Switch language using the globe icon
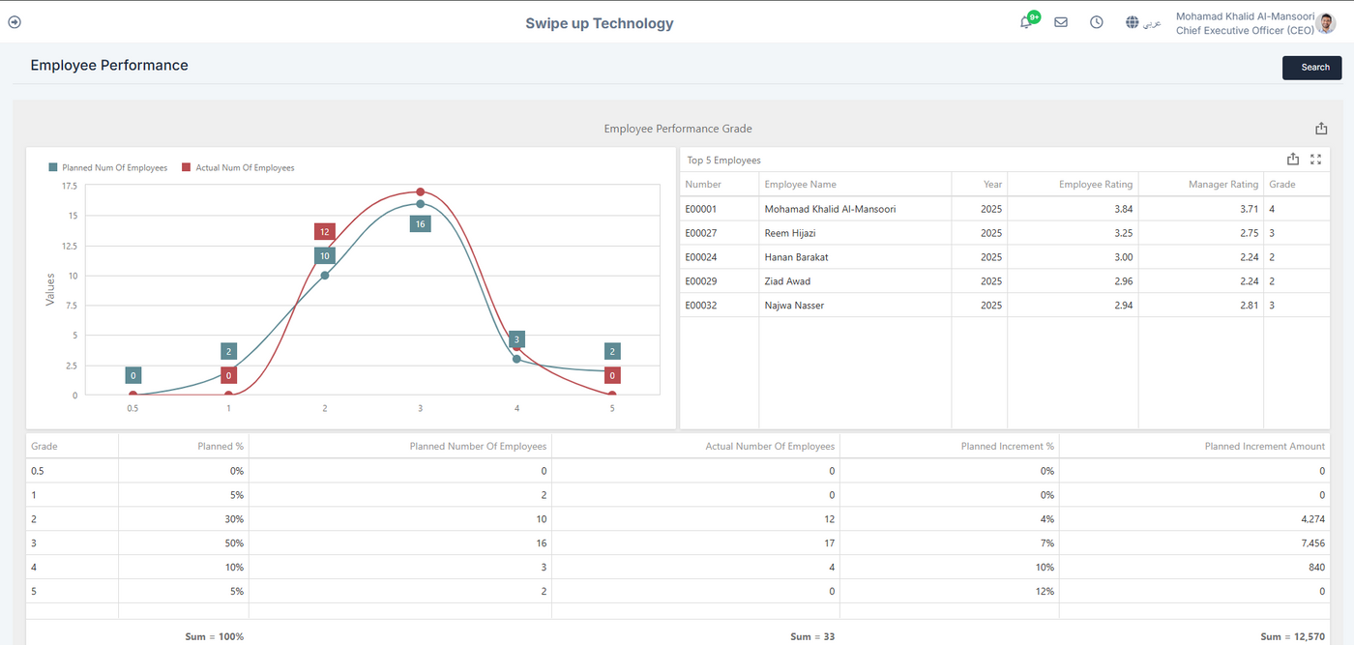The width and height of the screenshot is (1354, 645). pyautogui.click(x=1133, y=22)
